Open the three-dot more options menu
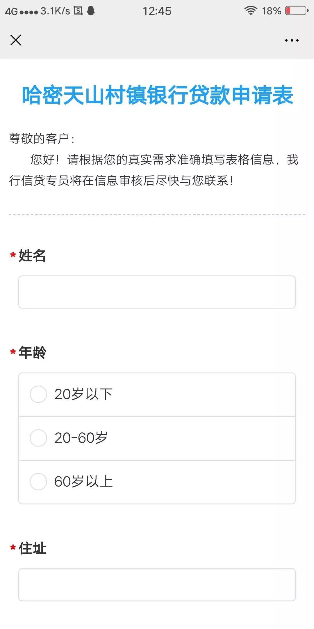This screenshot has height=629, width=314. coord(292,40)
